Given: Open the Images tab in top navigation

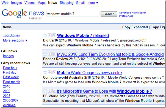Looking at the screenshot, I should (x=16, y=3).
